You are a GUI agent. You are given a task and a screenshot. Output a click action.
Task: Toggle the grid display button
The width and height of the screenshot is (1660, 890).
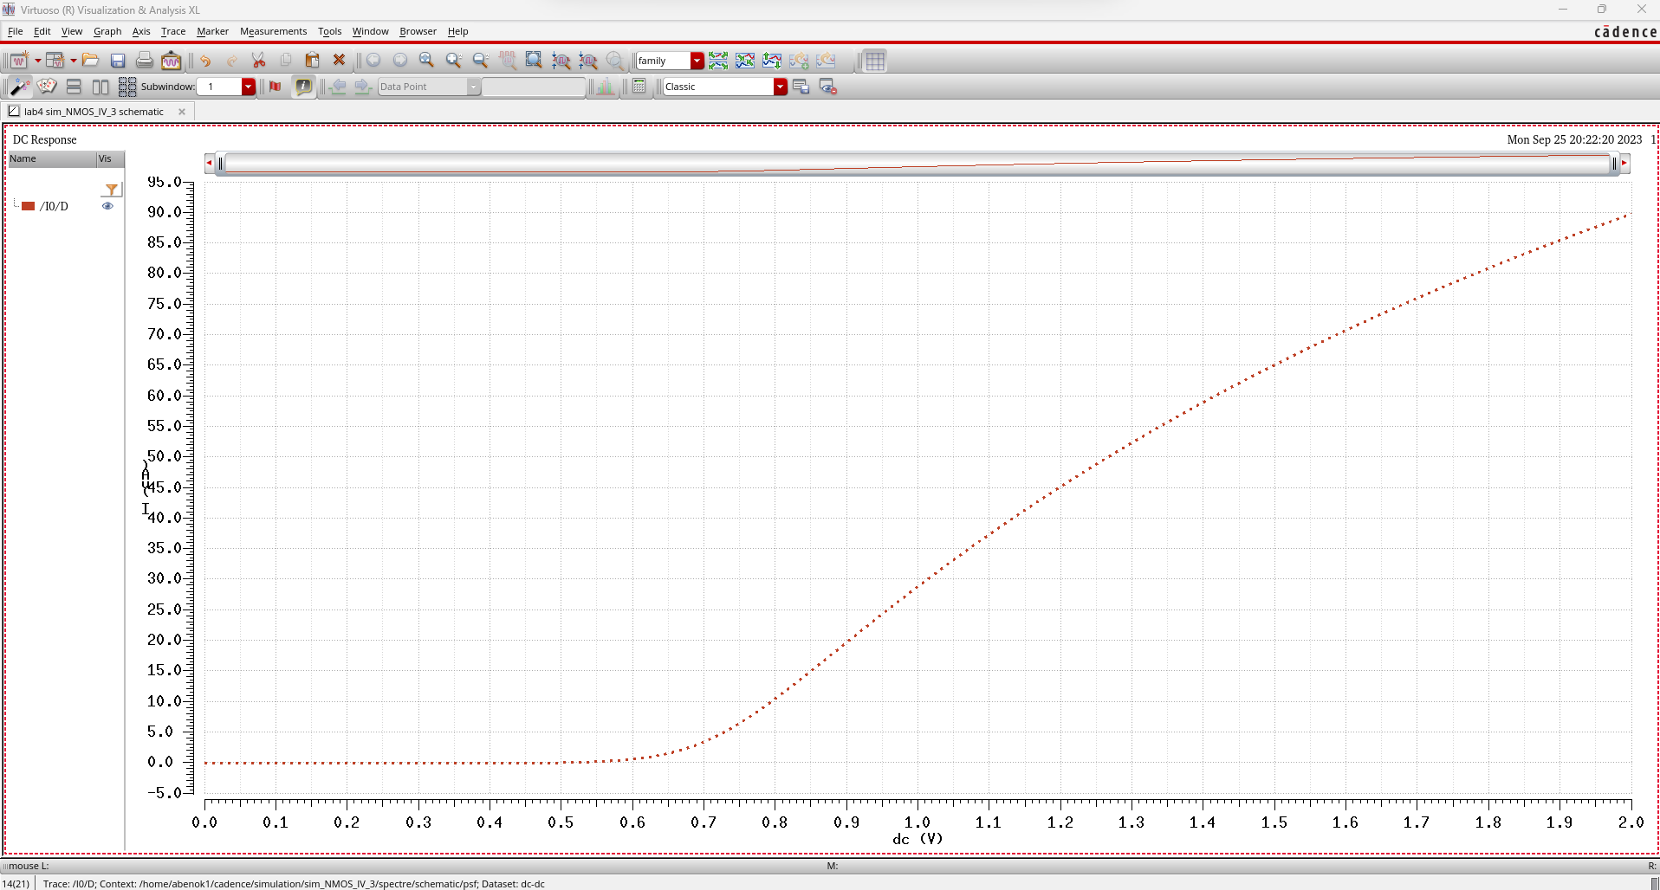pyautogui.click(x=875, y=61)
